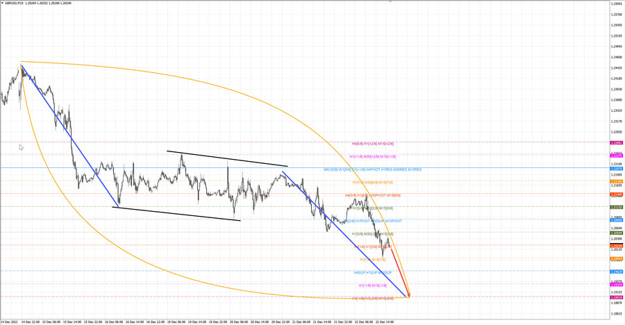Viewport: 625px width, 325px height.
Task: Click the blue 1.22070 price tag
Action: 617,169
